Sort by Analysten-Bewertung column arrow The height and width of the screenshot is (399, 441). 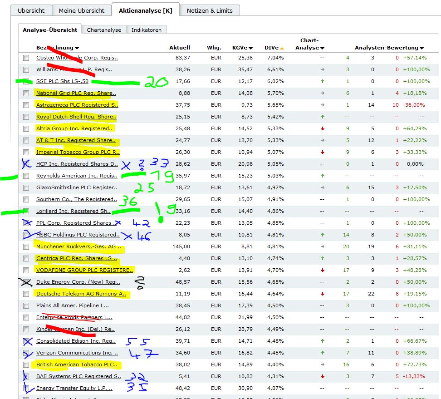[x=421, y=48]
